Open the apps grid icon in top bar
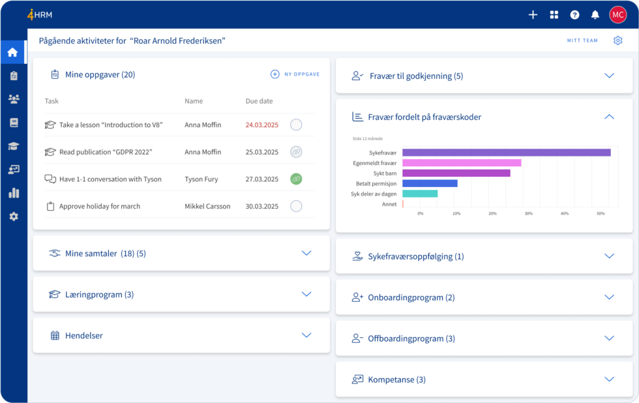Screen dimensions: 639x403 click(554, 14)
